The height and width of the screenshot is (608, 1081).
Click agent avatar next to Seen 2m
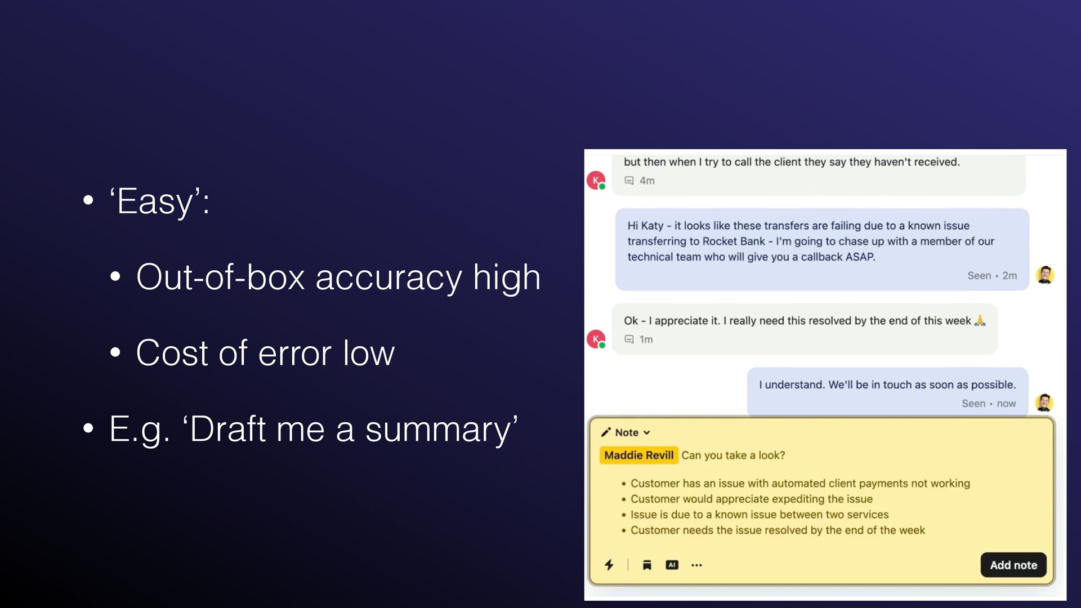tap(1045, 275)
